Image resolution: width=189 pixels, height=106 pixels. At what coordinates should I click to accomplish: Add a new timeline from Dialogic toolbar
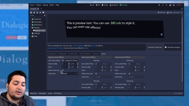pyautogui.click(x=31, y=12)
